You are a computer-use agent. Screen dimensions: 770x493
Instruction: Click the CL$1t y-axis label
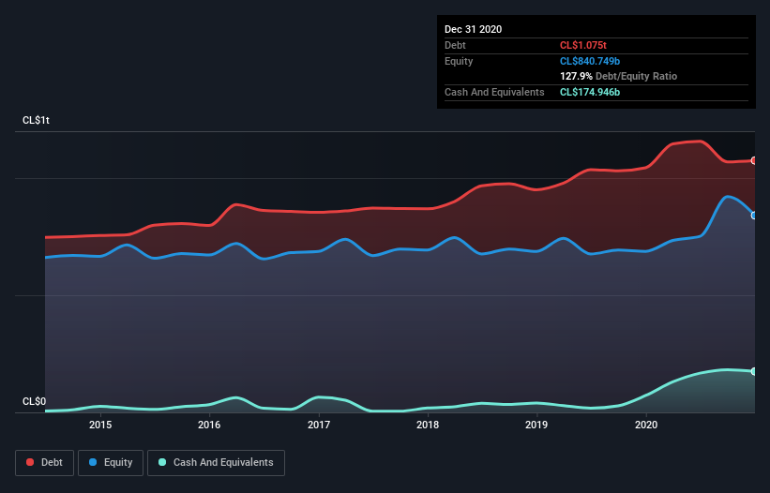36,120
